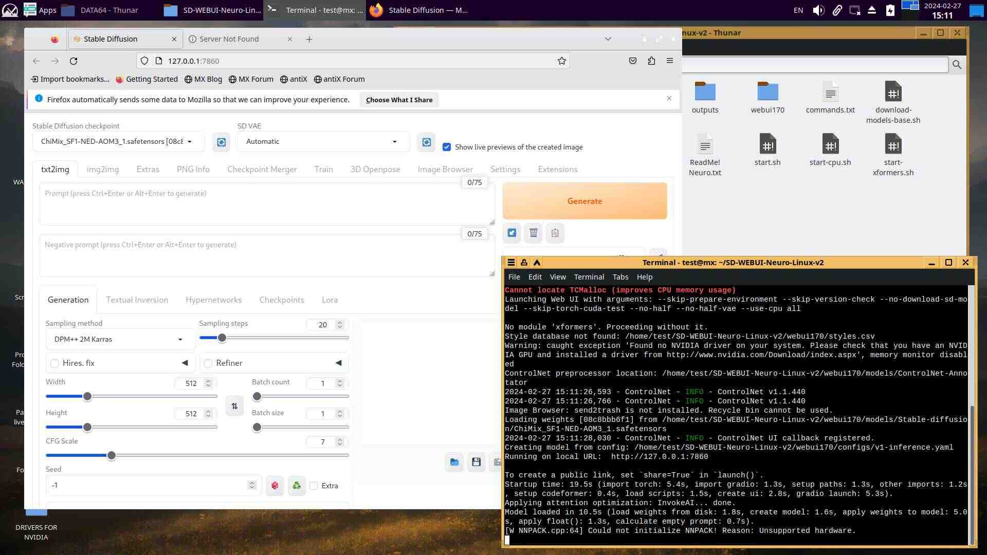Open the Stable Diffusion checkpoint dropdown

point(117,141)
